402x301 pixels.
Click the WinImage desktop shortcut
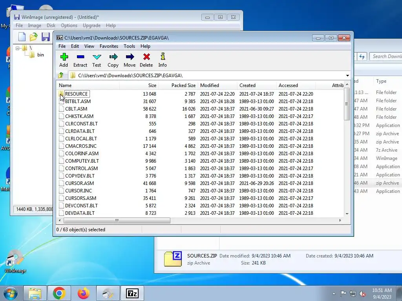coord(15,261)
